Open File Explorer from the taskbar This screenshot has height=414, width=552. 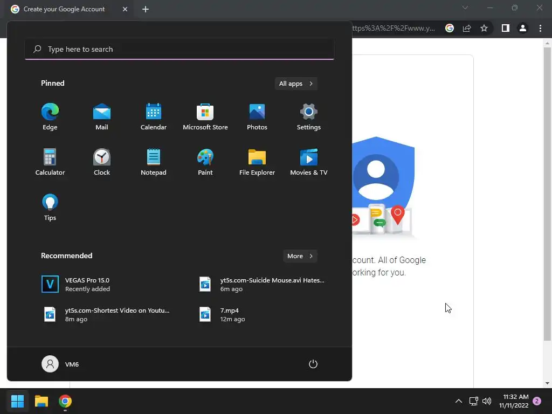coord(41,401)
